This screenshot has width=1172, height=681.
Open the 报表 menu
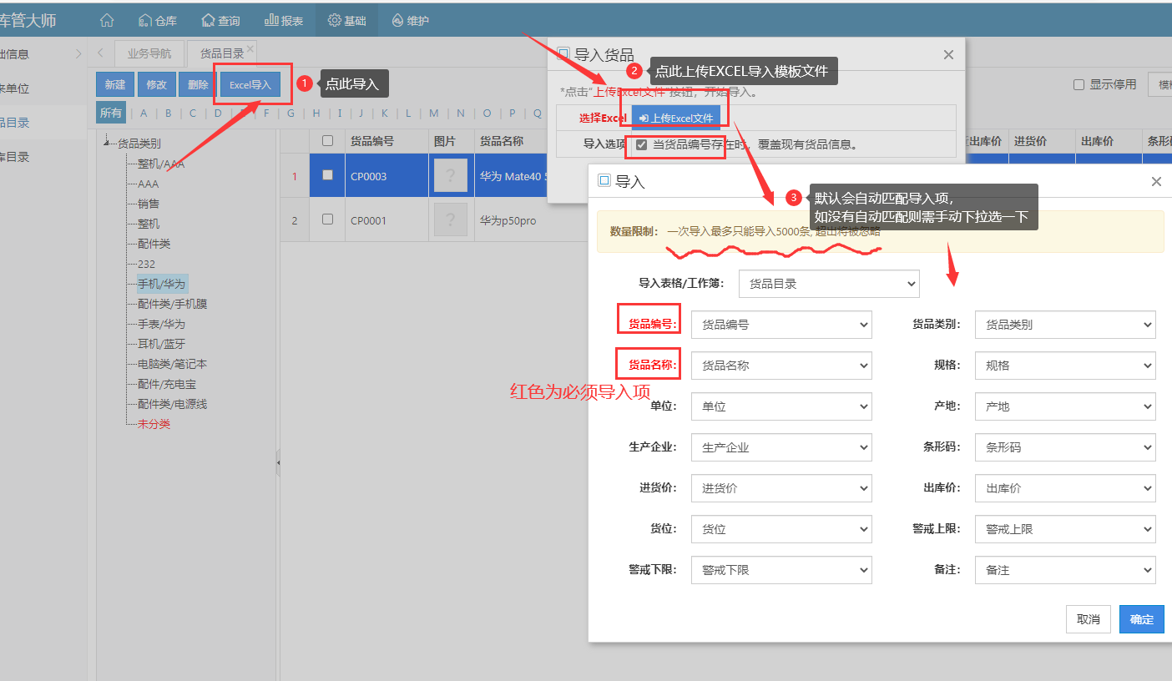click(284, 20)
